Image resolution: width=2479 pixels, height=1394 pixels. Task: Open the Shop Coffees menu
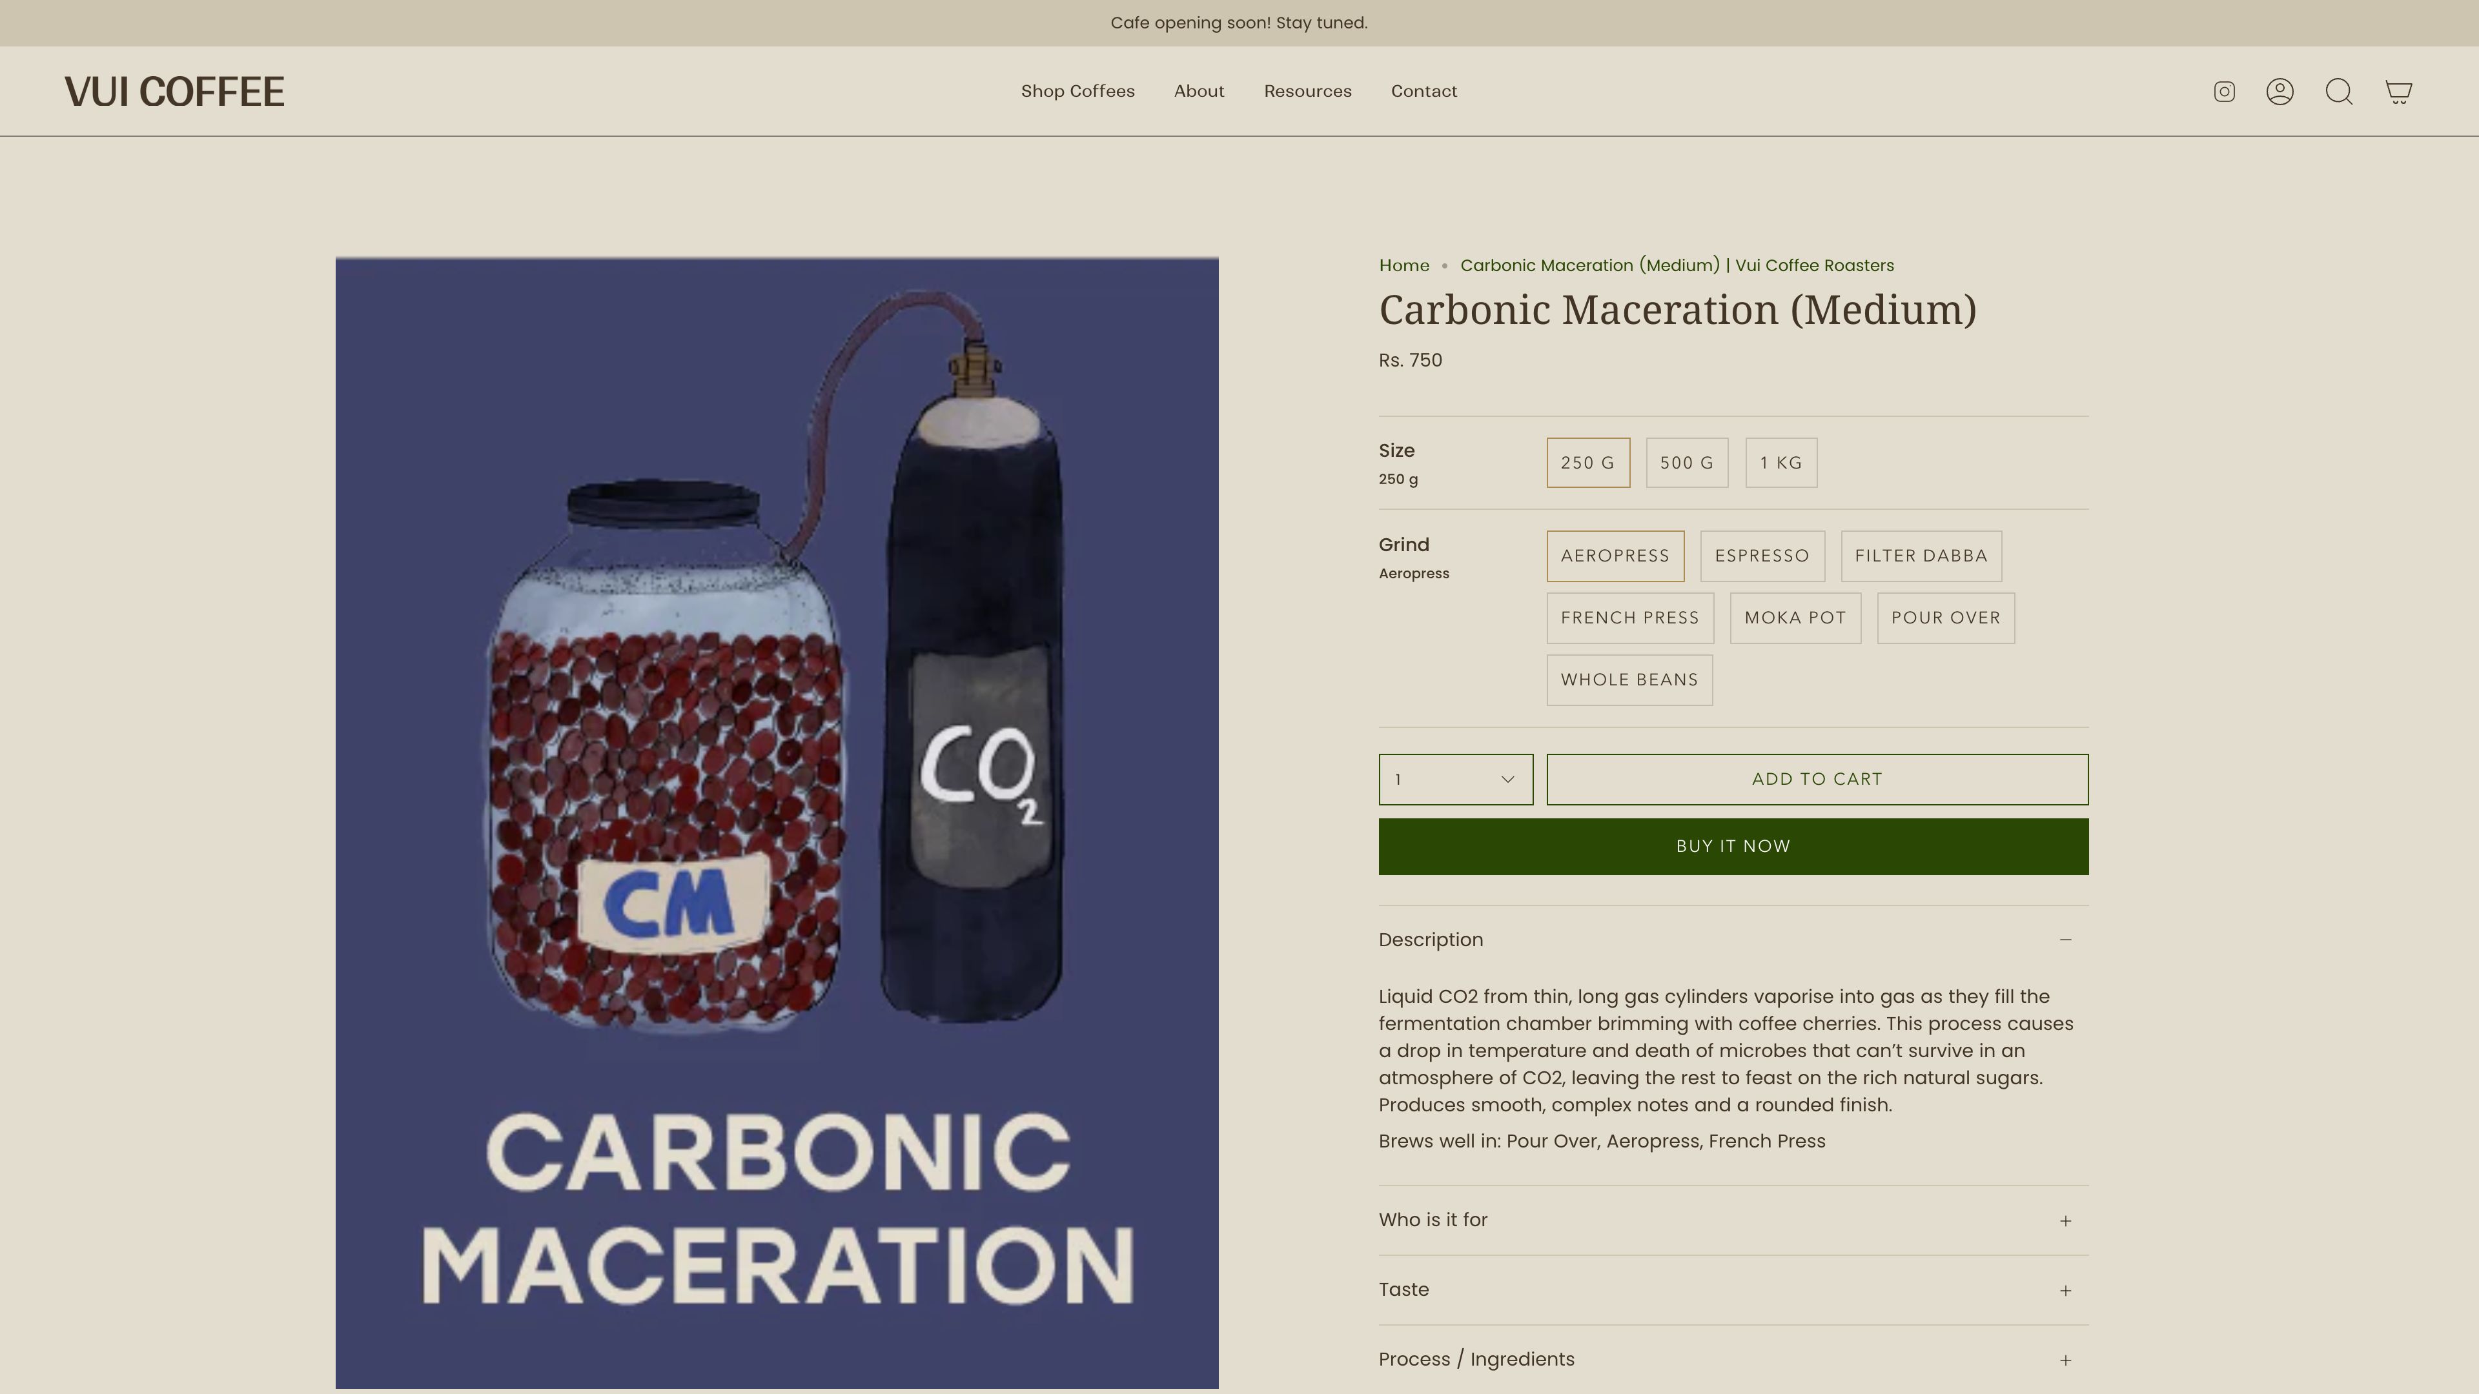tap(1077, 92)
